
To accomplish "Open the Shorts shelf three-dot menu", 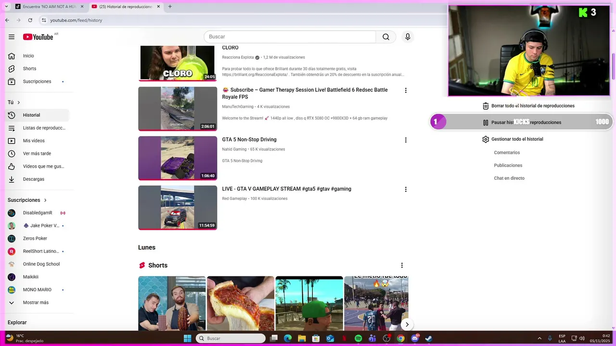I will (402, 265).
